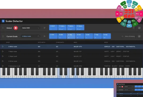
Task: Click the MODE column header
Action: 75,42
